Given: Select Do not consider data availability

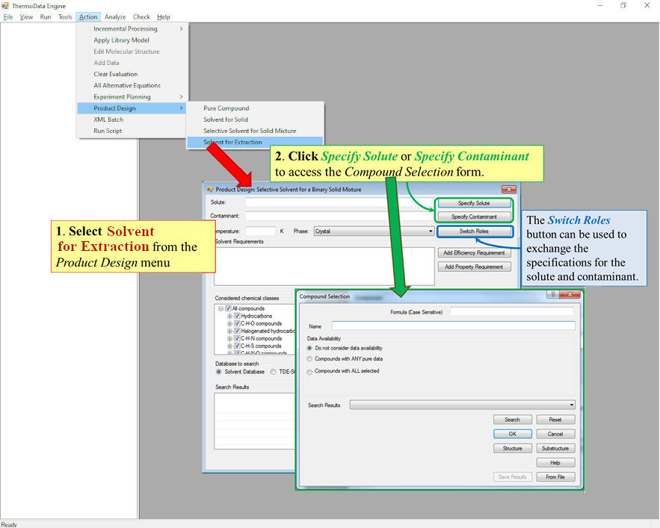Looking at the screenshot, I should pyautogui.click(x=309, y=348).
